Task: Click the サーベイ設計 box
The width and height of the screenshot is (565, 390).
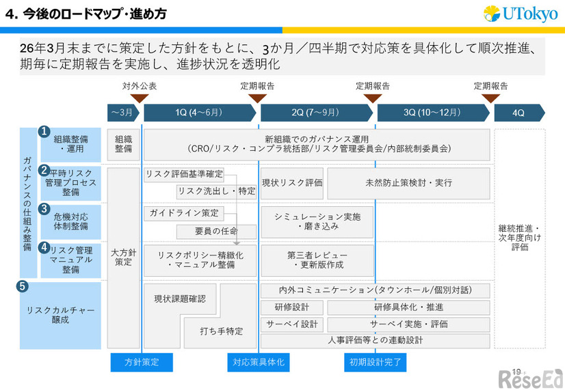Action: [292, 324]
